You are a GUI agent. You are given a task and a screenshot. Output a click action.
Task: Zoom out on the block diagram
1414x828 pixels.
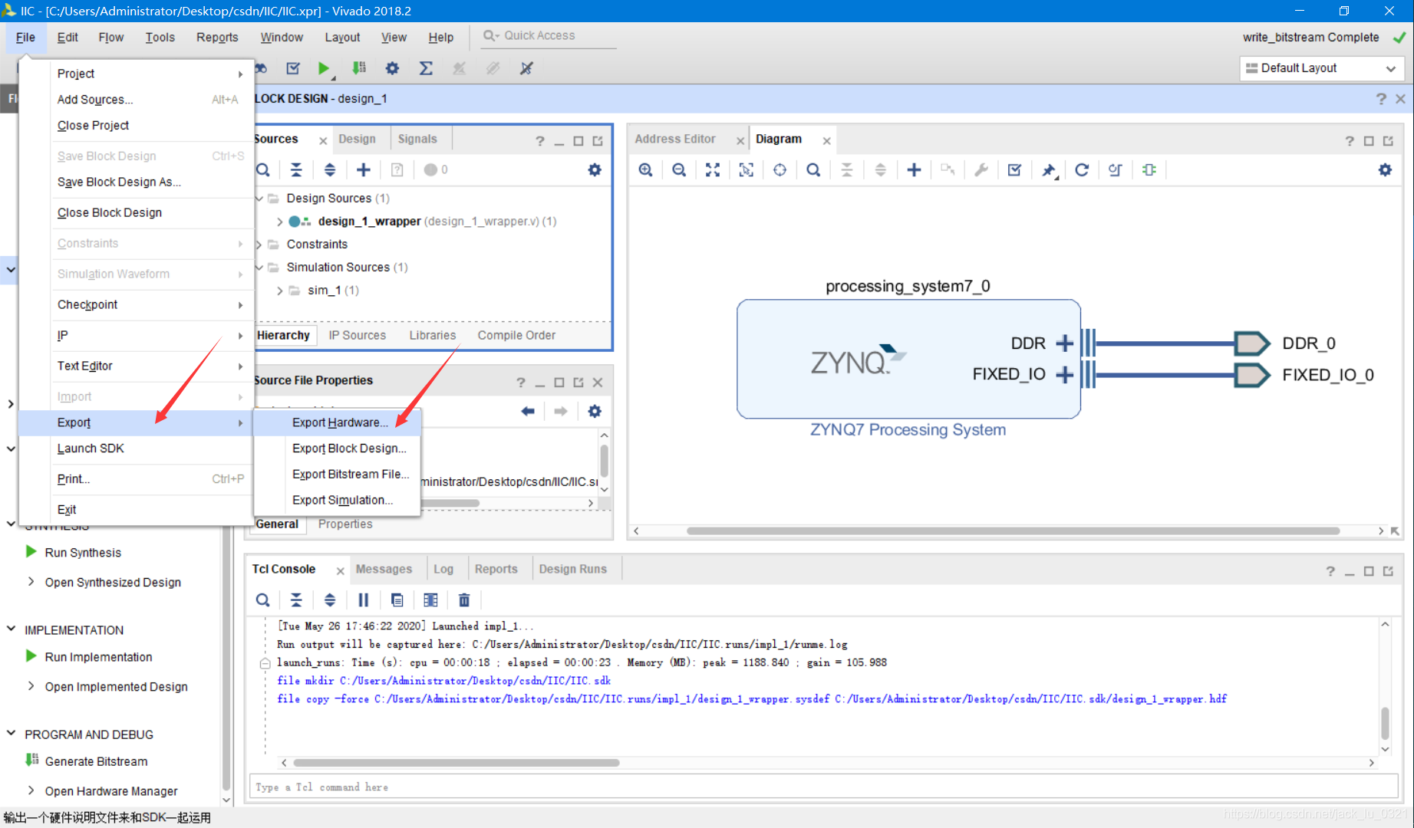[x=679, y=169]
